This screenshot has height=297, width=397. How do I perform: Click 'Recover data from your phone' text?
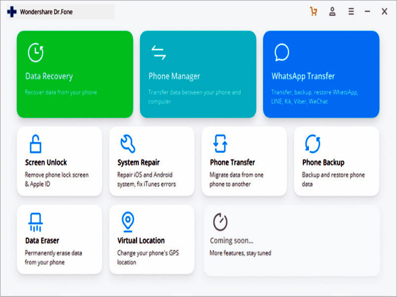[x=61, y=92]
